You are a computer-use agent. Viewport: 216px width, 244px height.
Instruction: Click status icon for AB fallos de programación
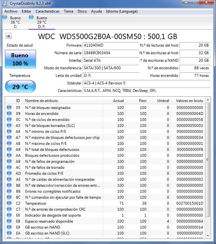[9, 161]
